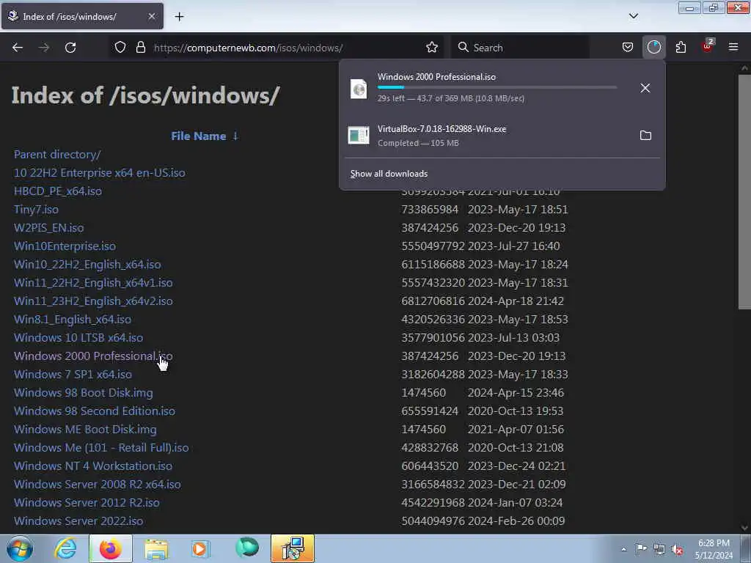Screen dimensions: 751x563
Task: Click the page vertical scrollbar thumb
Action: tap(744, 191)
